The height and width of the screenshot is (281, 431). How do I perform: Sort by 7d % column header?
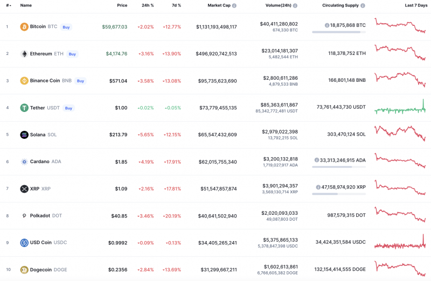(176, 5)
